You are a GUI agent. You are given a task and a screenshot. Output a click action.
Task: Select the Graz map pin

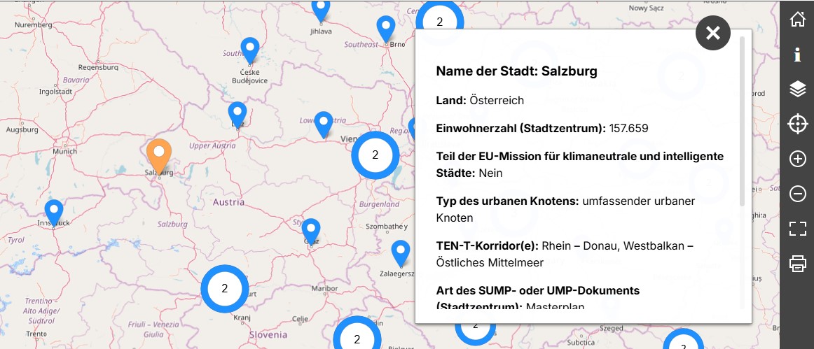point(311,229)
